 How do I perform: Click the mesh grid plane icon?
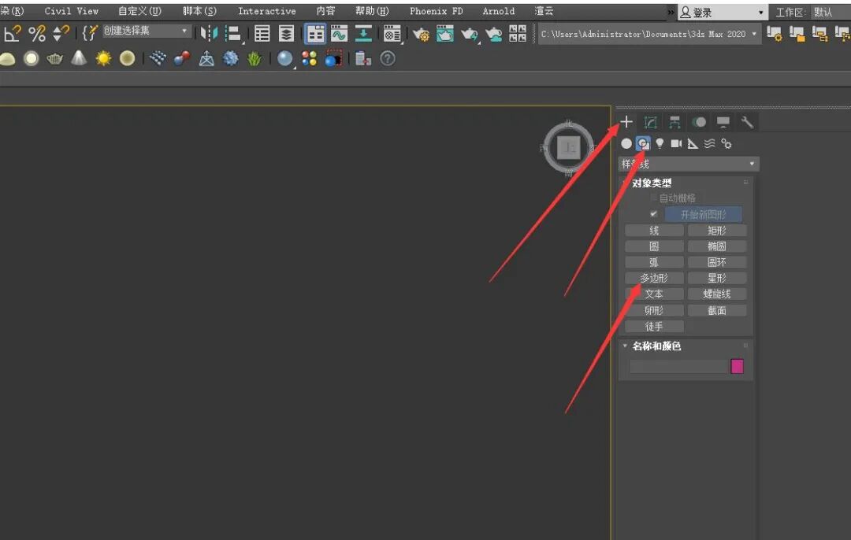(x=158, y=58)
